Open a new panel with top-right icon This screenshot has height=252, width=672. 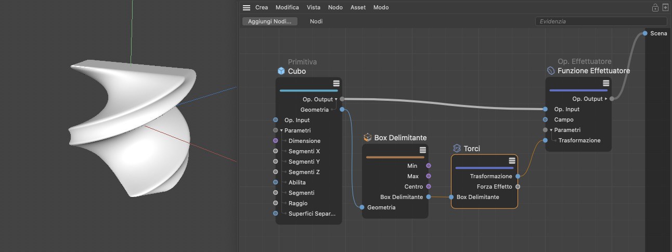click(x=665, y=8)
